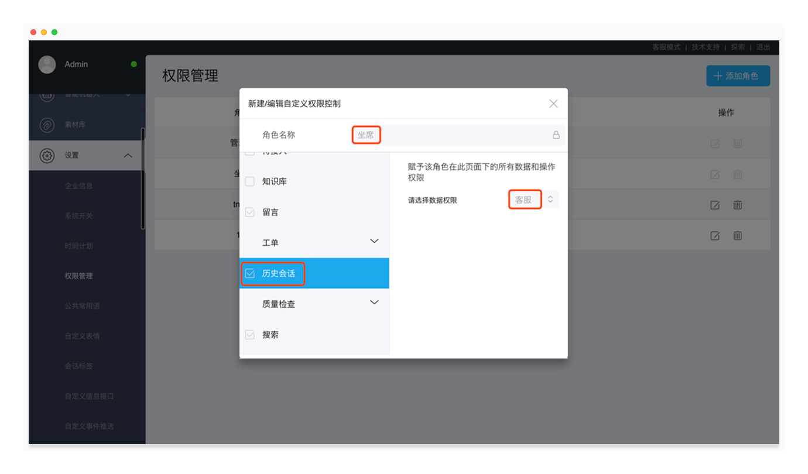The image size is (808, 474).
Task: Collapse the 设置 sidebar section
Action: pyautogui.click(x=128, y=156)
